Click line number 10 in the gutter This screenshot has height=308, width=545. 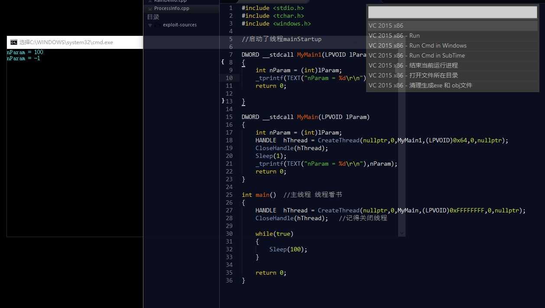point(229,78)
